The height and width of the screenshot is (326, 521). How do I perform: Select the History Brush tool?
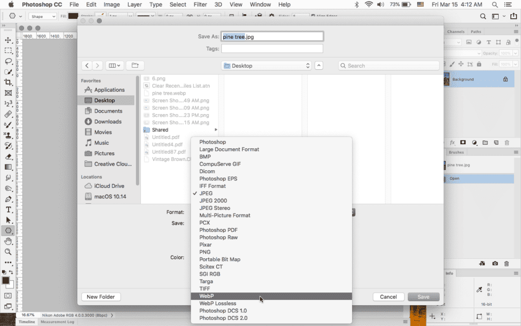[x=8, y=146]
